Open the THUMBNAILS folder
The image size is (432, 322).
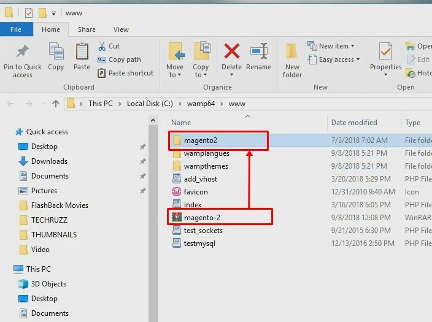pyautogui.click(x=54, y=235)
